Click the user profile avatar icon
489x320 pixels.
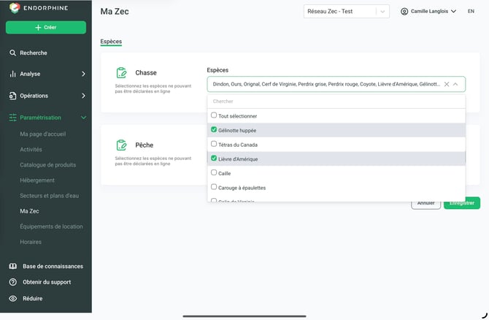(404, 12)
